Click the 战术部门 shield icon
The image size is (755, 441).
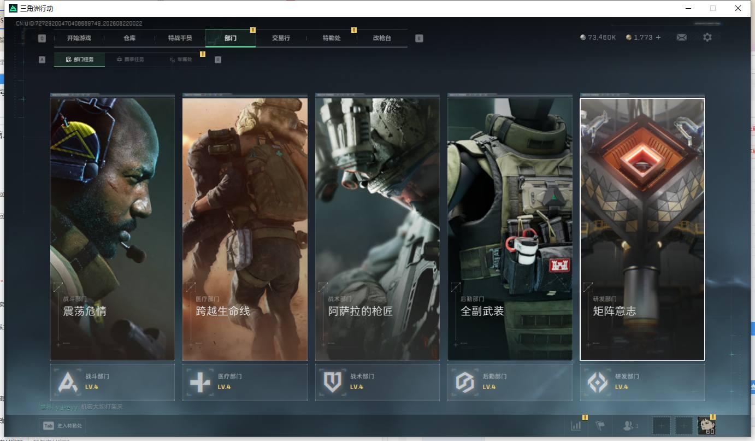(x=333, y=382)
